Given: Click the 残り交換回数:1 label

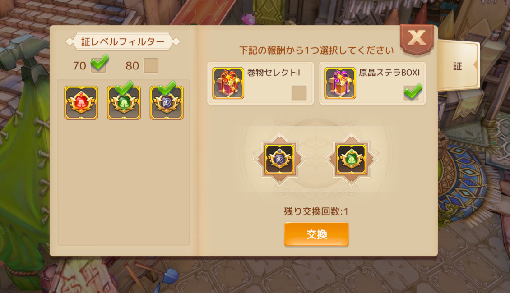Looking at the screenshot, I should click(x=316, y=211).
